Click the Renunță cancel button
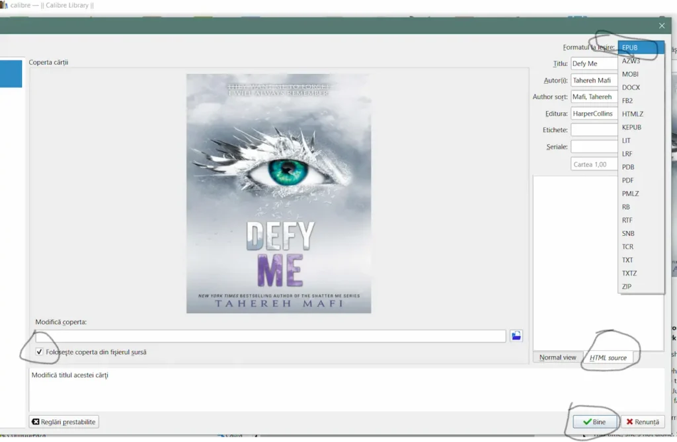This screenshot has width=677, height=442. pos(643,422)
